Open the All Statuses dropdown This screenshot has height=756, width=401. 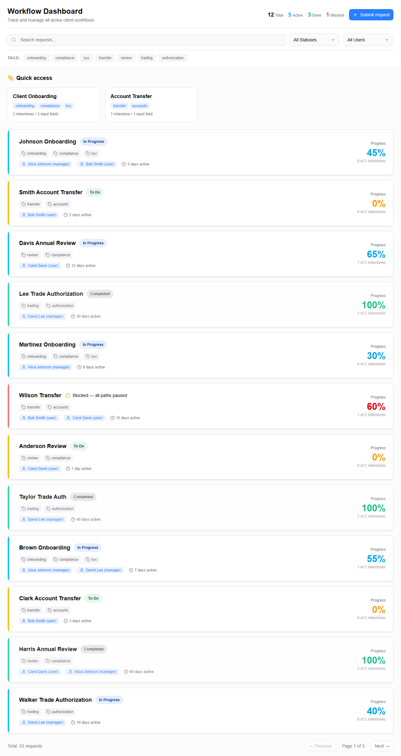(x=314, y=40)
